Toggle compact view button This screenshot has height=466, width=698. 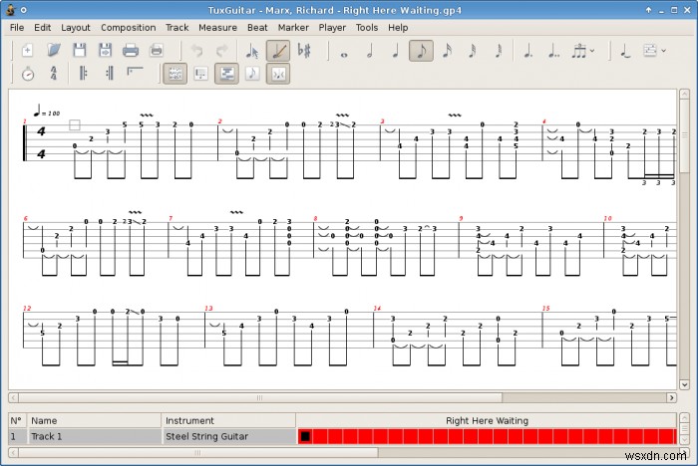tap(278, 74)
